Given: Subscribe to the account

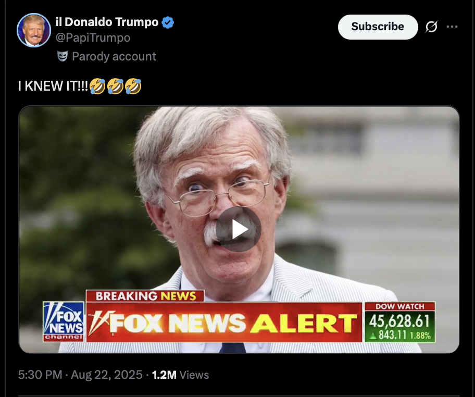Looking at the screenshot, I should tap(378, 27).
